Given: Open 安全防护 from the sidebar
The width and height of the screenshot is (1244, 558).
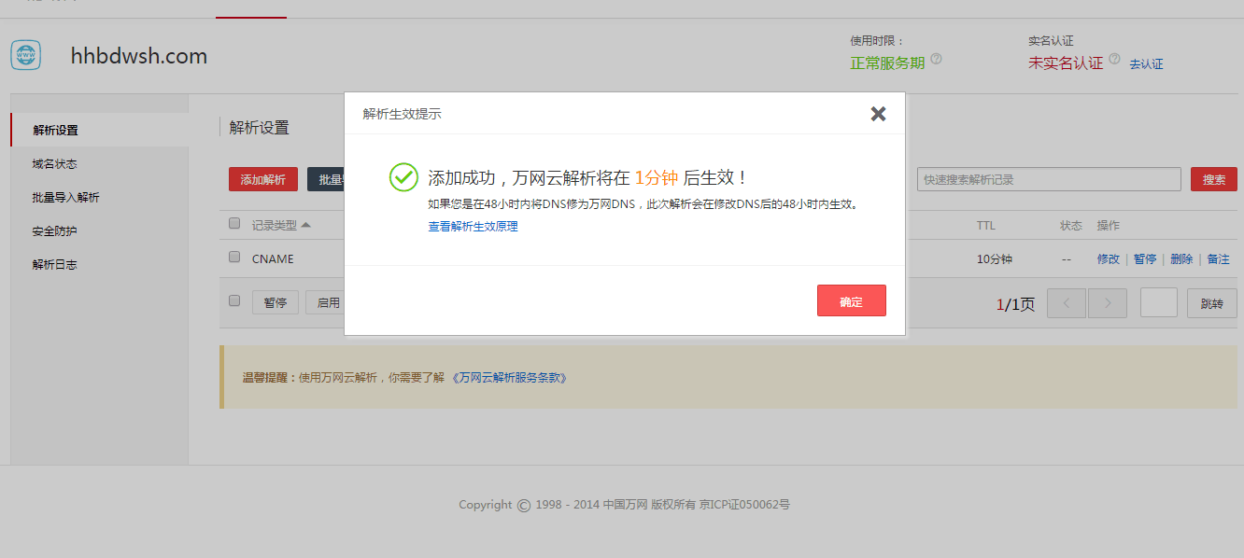Looking at the screenshot, I should pyautogui.click(x=54, y=231).
